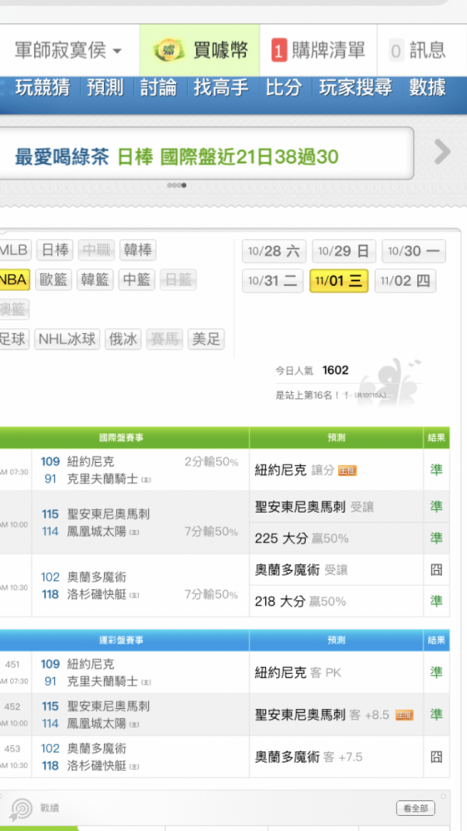Choose the 10/29 日 date
467x831 pixels.
[x=344, y=251]
